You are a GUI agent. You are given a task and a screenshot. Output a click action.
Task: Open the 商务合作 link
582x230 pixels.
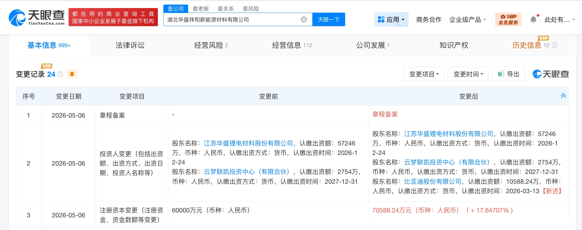429,20
